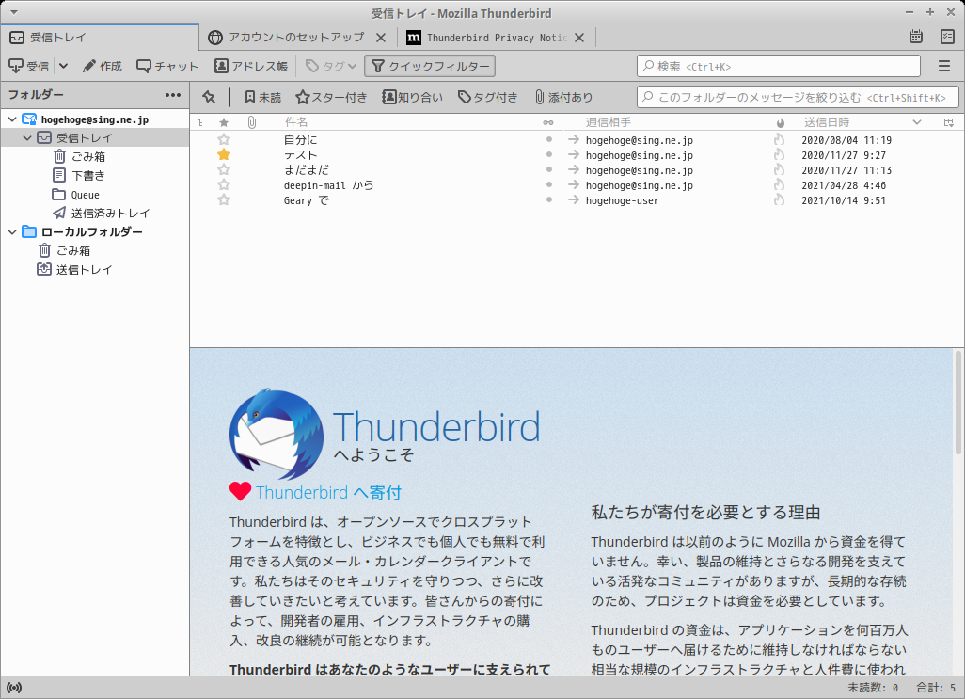The image size is (965, 699).
Task: Open the フォルダー pane options (three dots)
Action: click(173, 95)
